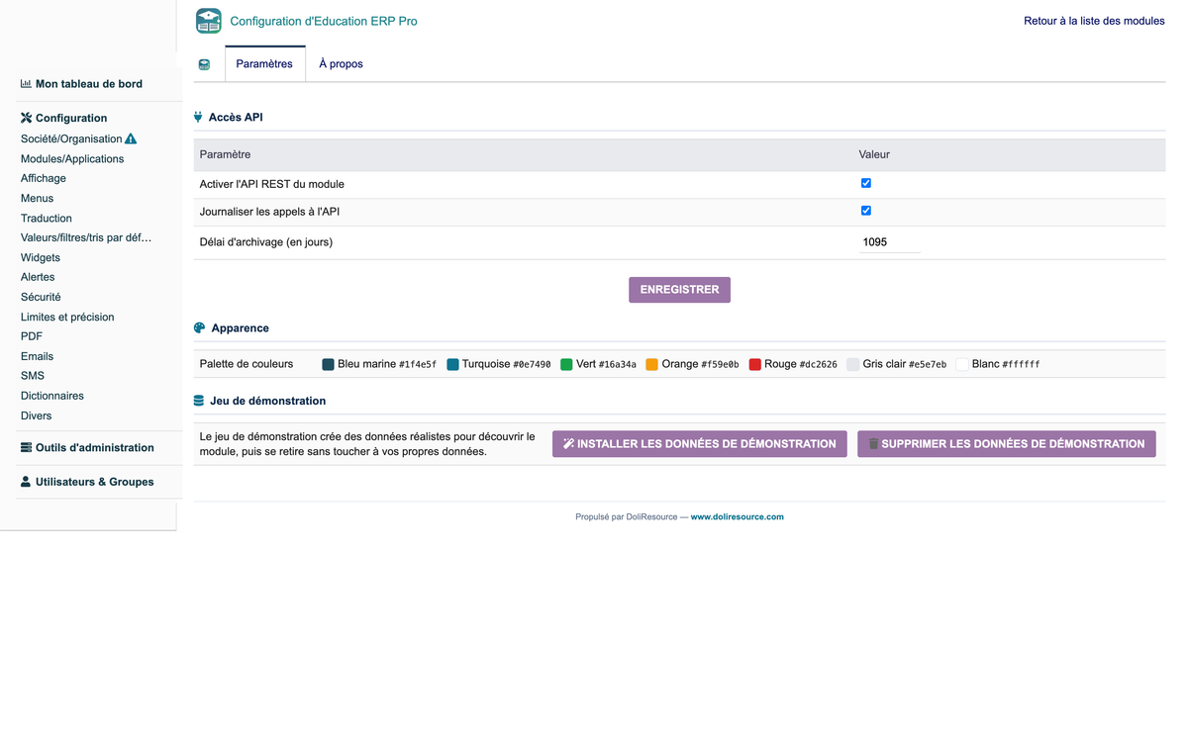Open the Dictionnaires link
Viewport: 1188px width, 735px height.
coord(52,396)
